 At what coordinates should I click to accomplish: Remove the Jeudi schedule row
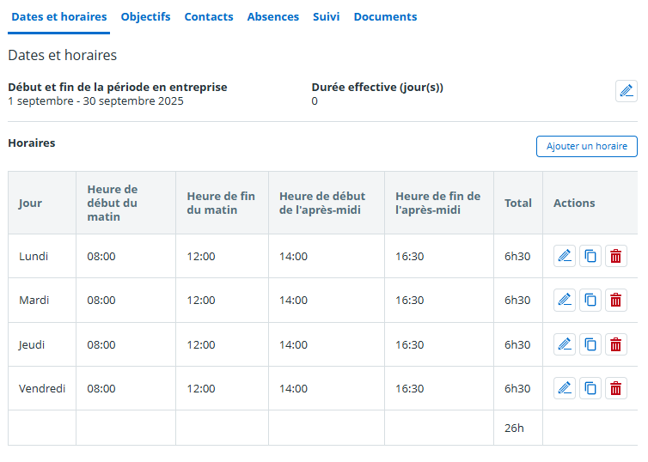pyautogui.click(x=616, y=344)
